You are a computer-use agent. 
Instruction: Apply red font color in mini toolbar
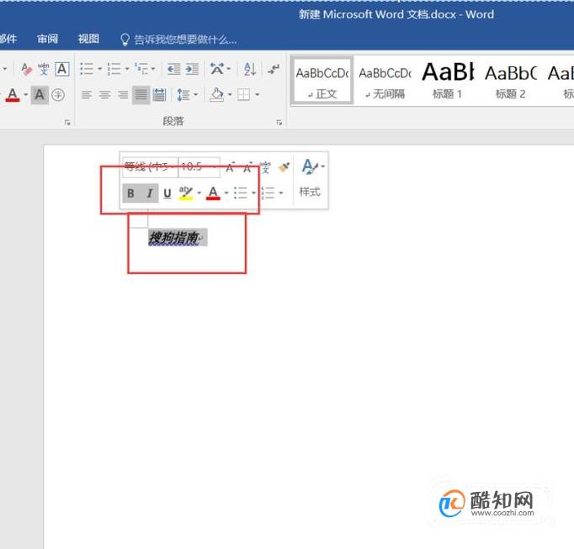pos(213,193)
